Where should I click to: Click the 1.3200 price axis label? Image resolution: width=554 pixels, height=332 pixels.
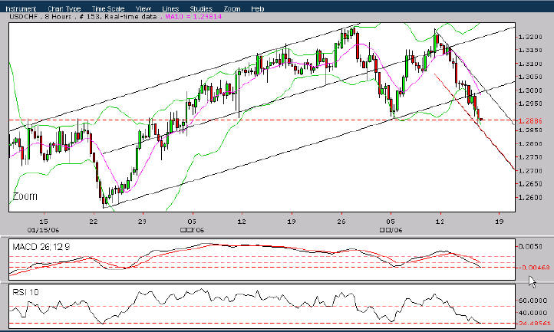[530, 37]
